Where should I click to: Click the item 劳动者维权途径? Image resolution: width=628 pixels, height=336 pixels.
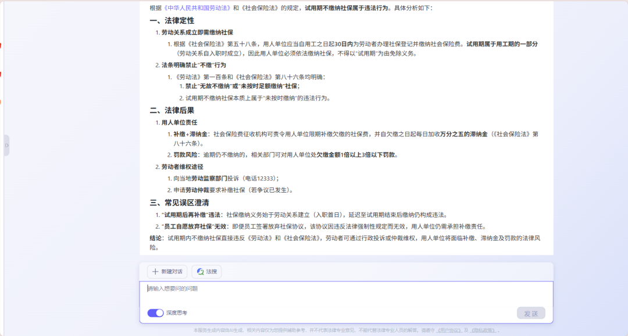tap(182, 167)
